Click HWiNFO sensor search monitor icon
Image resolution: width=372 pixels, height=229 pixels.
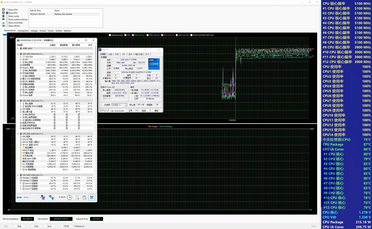[43, 197]
